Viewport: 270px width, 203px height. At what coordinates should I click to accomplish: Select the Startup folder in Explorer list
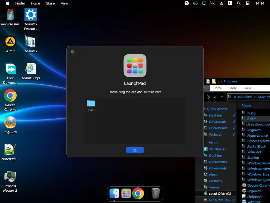(x=253, y=158)
